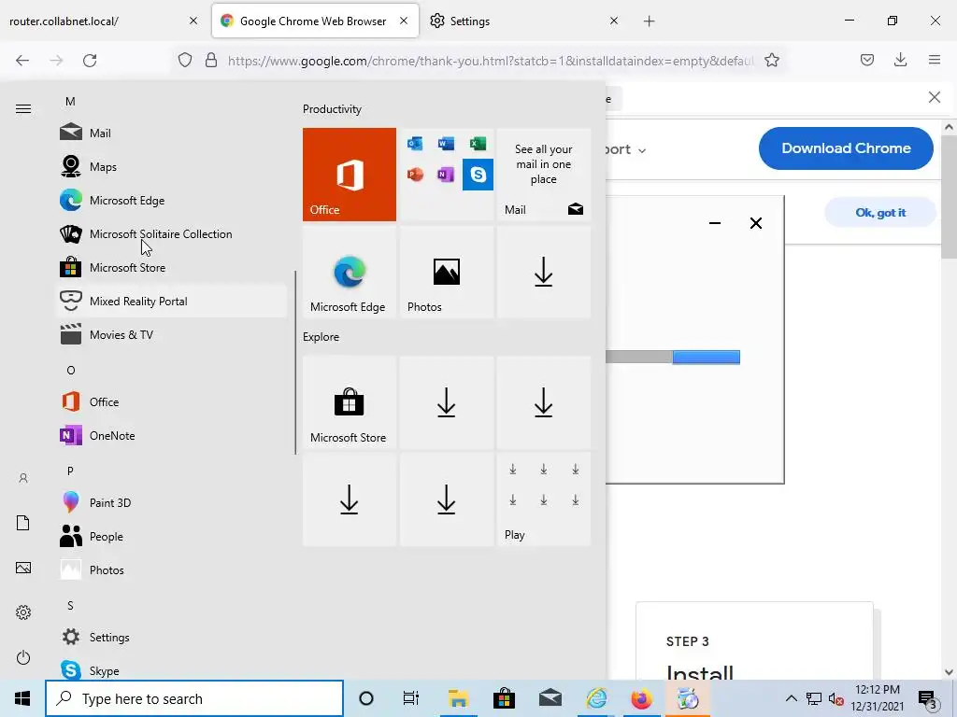This screenshot has height=717, width=957.
Task: Jump to letter O section header
Action: click(x=71, y=370)
